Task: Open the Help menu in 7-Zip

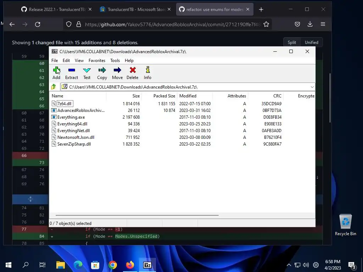Action: [129, 60]
